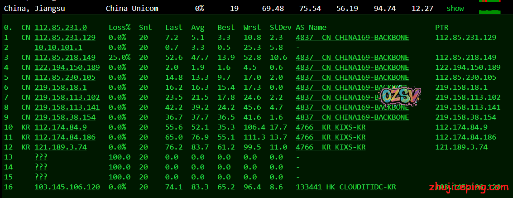Click the underlined hop 10 IP 112.174.84.9

click(x=61, y=127)
